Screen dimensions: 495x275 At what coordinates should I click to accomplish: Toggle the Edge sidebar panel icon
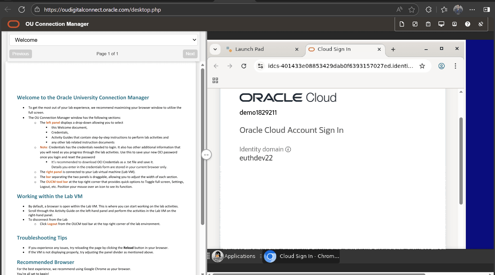coord(486,10)
